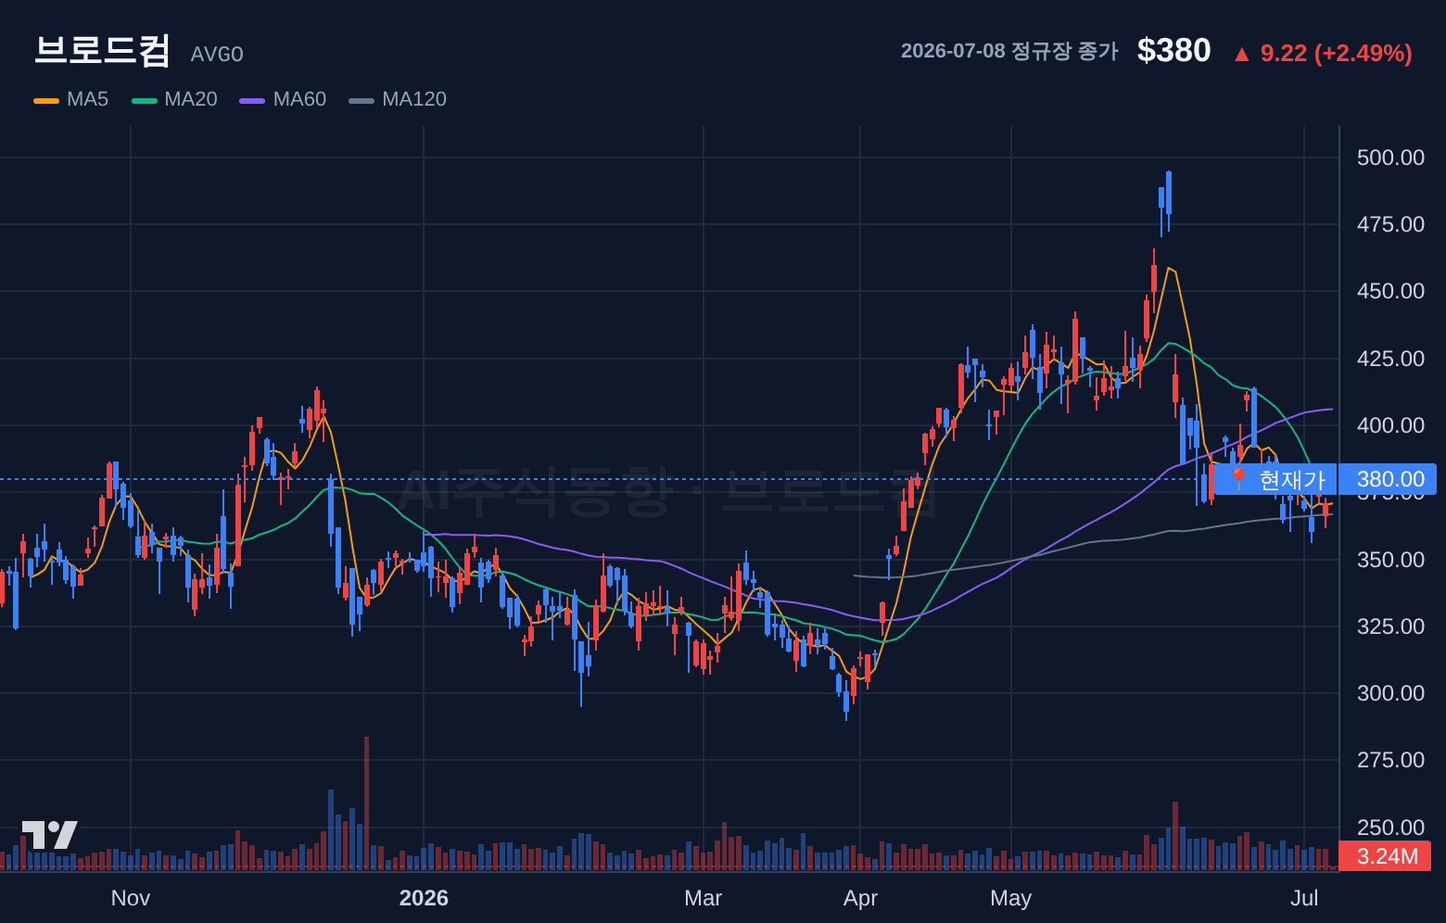Select the 380.00 price axis tag
Screen dimensions: 1446x923
click(x=1389, y=479)
